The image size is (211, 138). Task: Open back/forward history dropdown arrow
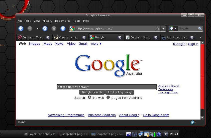point(37,28)
